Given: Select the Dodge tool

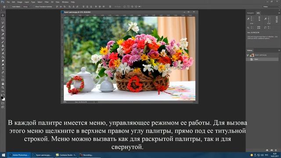Looking at the screenshot, I should (3, 65).
